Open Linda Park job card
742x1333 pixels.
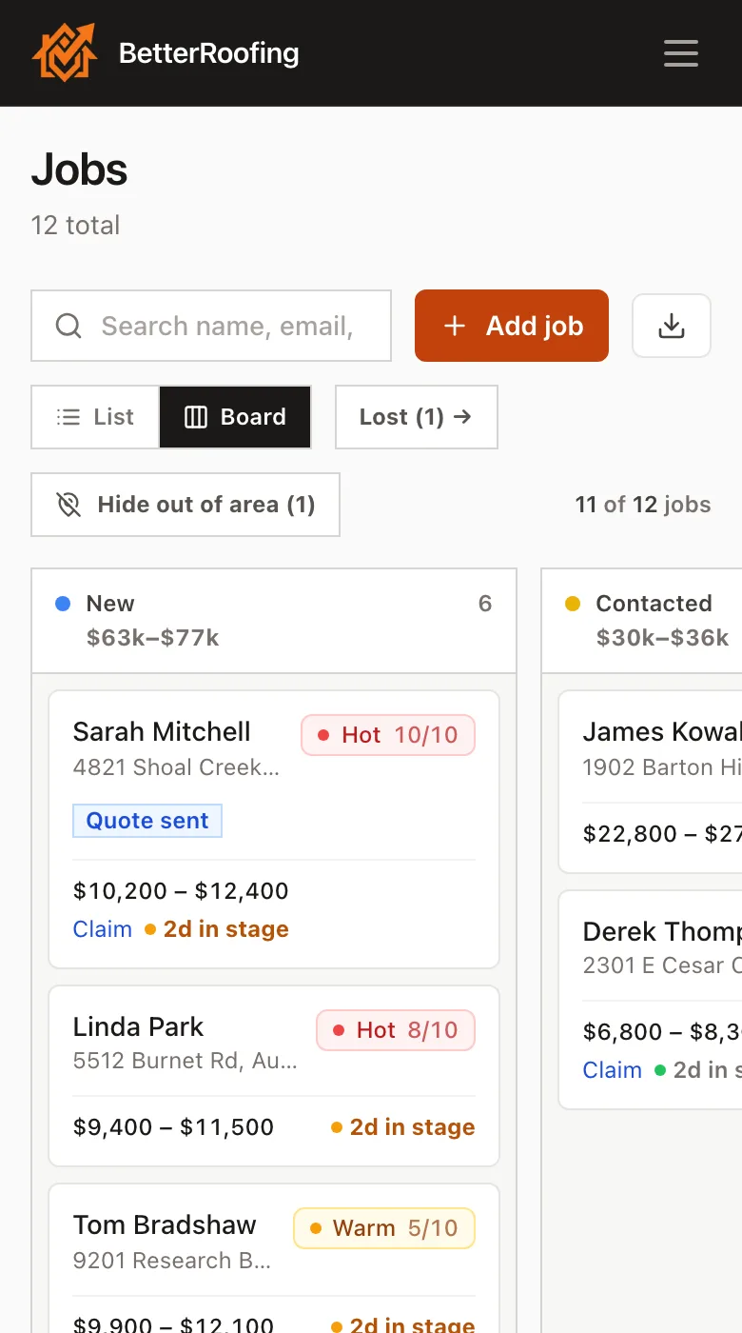(x=274, y=1076)
